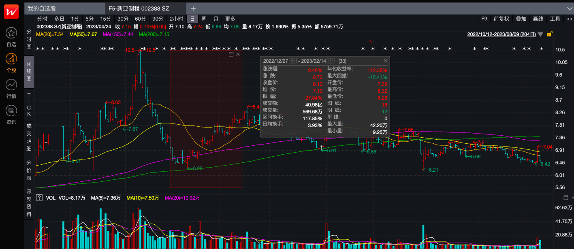
Task: Open the date range dropdown triangle
Action: coord(541,35)
